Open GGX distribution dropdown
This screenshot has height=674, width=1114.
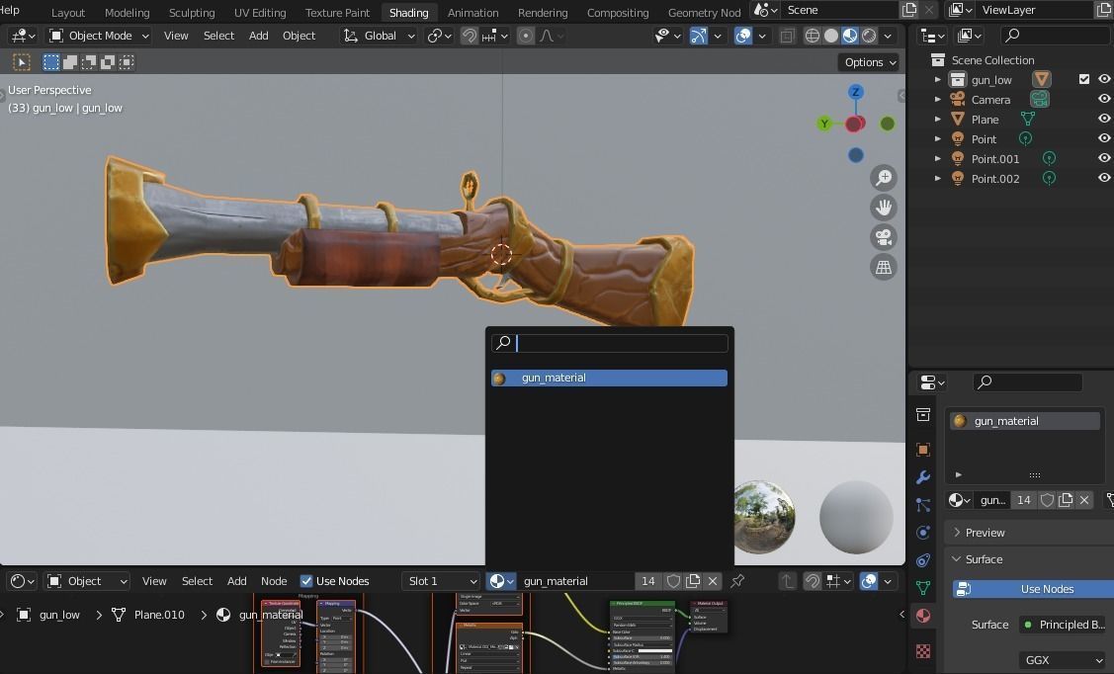point(1063,660)
